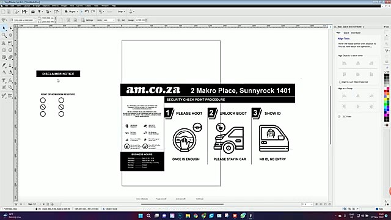Click the horizontal scrollbar under canvas
The height and width of the screenshot is (220, 391).
pyautogui.click(x=182, y=204)
